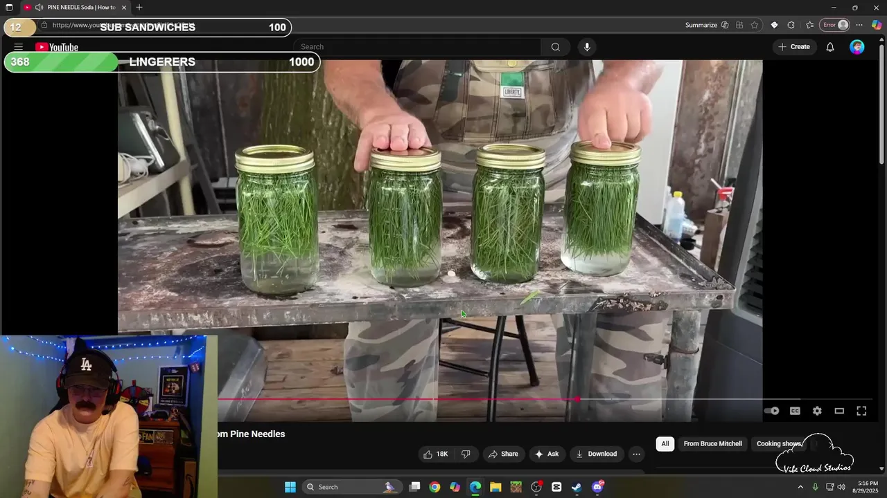Open the Minecraft taskbar icon

[x=516, y=487]
